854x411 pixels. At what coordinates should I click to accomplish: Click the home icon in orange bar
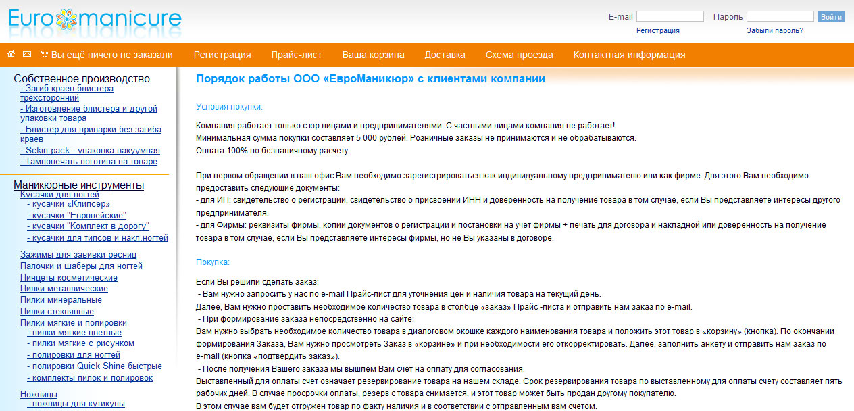[11, 54]
